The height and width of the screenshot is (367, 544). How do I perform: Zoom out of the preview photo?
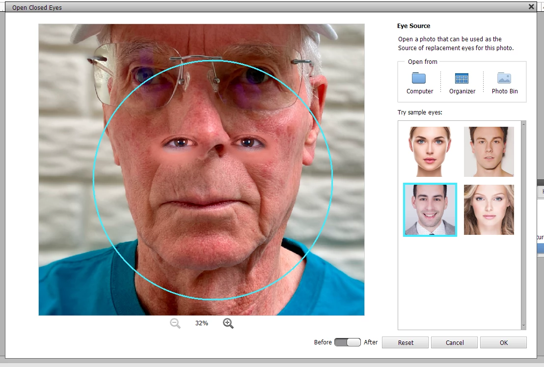[x=175, y=323]
